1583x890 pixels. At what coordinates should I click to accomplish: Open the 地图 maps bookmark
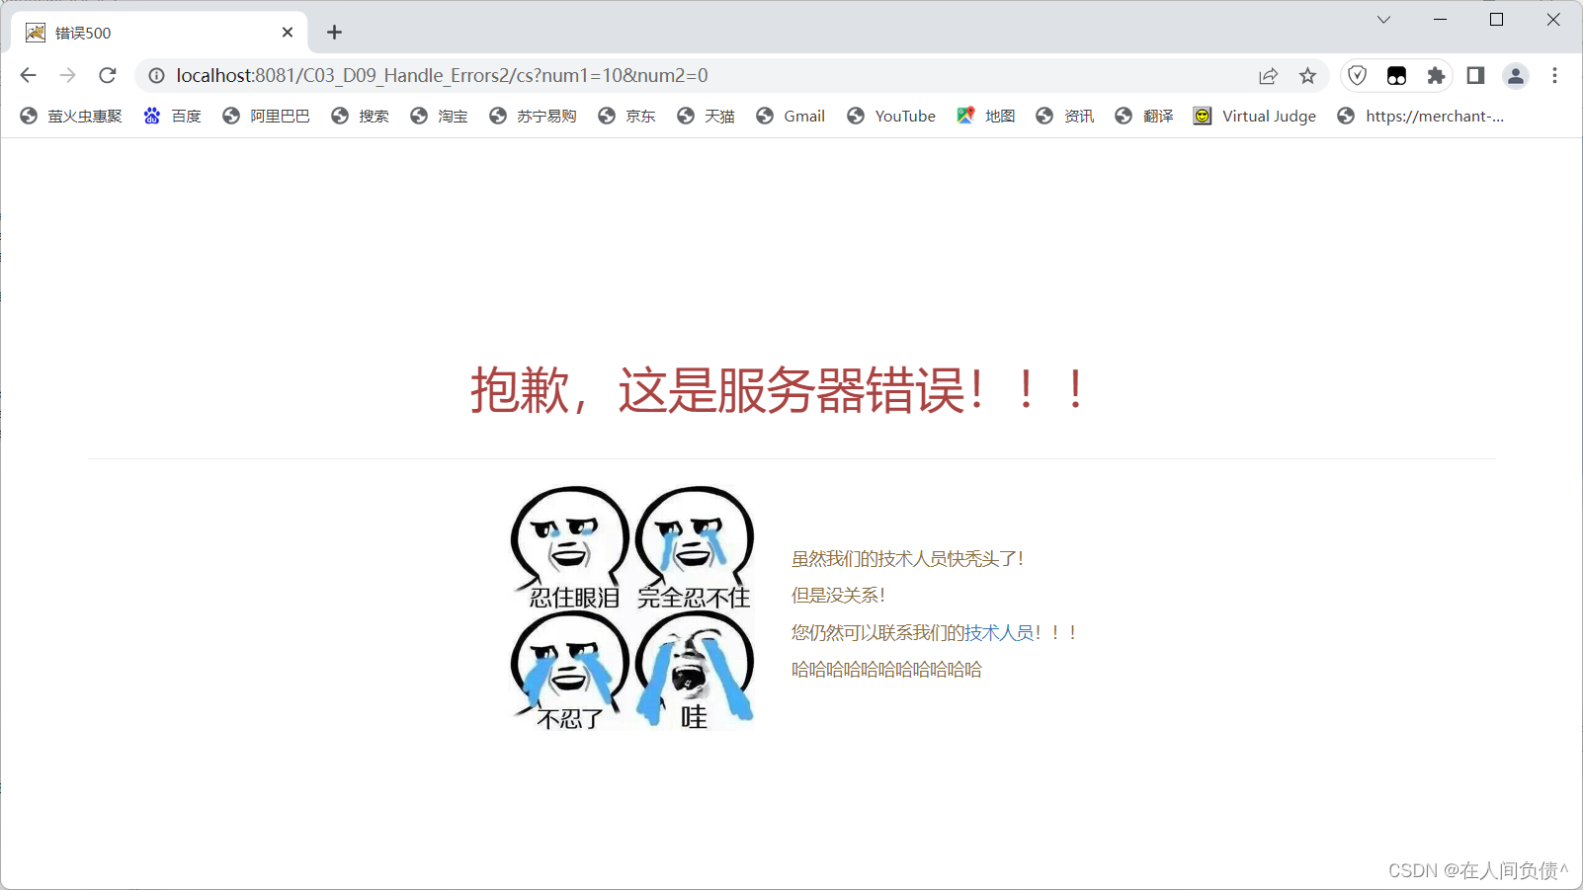(986, 117)
